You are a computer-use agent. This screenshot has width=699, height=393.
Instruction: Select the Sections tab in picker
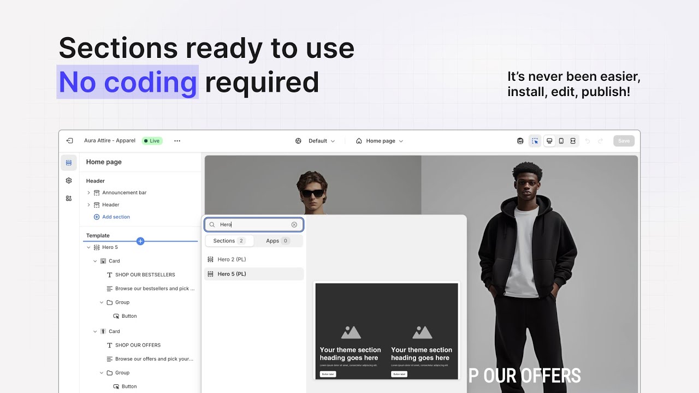(229, 241)
